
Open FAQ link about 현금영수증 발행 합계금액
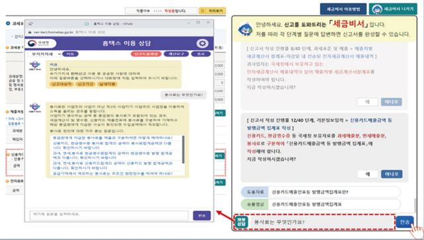click(112, 155)
